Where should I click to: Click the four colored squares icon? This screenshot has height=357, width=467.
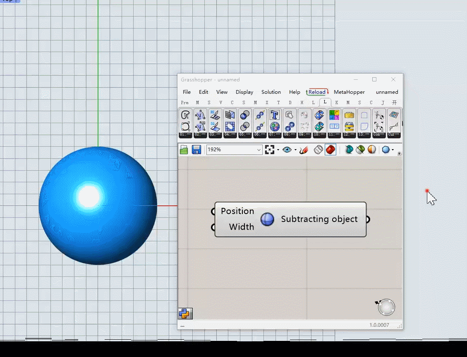(334, 115)
